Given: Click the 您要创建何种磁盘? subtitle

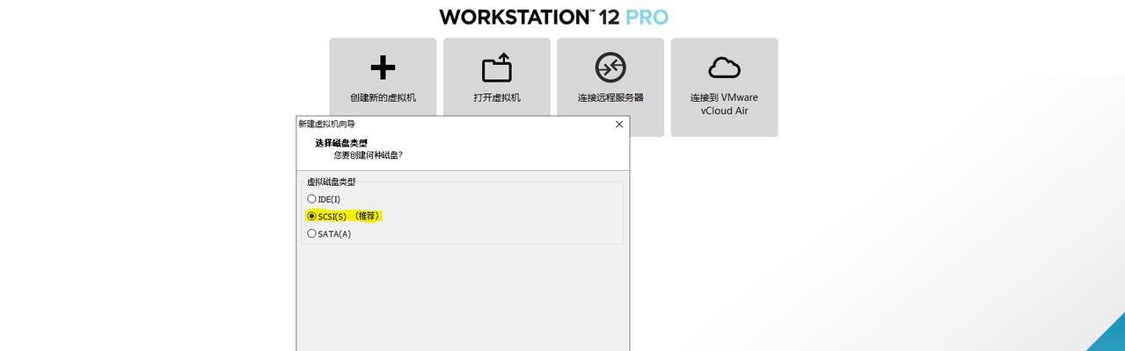Looking at the screenshot, I should point(368,155).
